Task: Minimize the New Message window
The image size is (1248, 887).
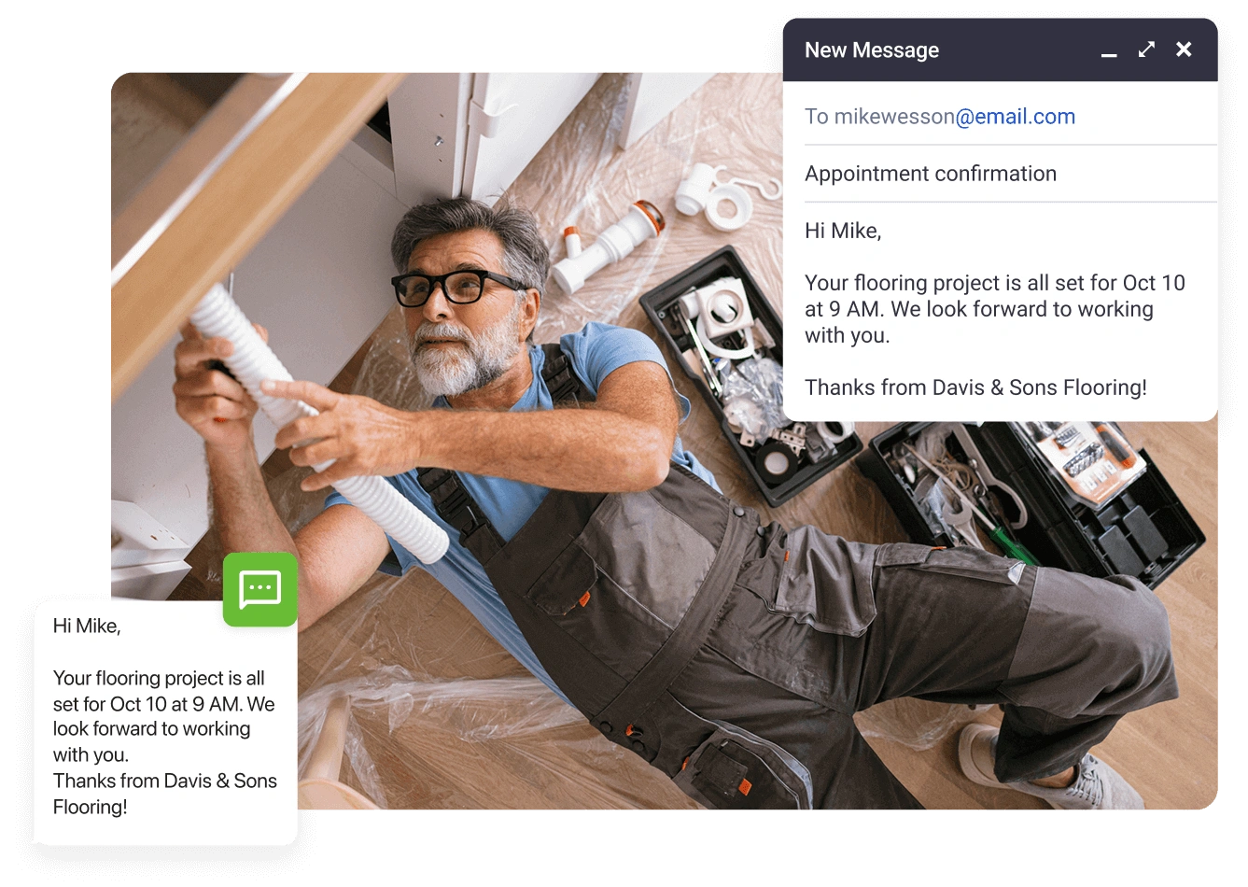Action: [1109, 52]
